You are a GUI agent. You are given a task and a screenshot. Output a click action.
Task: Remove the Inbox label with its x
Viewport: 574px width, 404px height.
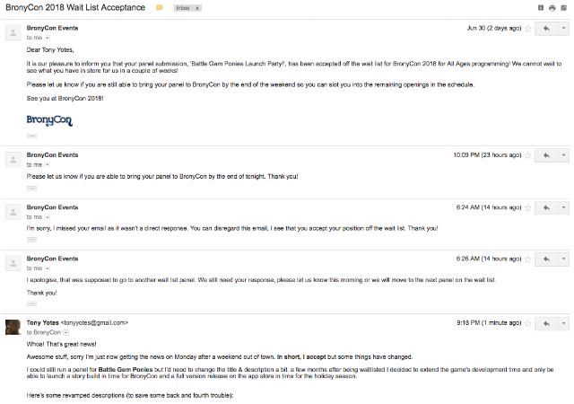point(197,8)
